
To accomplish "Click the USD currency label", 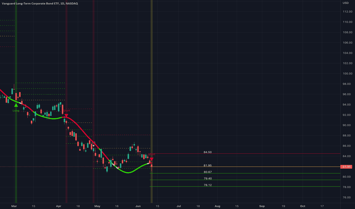I will click(x=345, y=3).
